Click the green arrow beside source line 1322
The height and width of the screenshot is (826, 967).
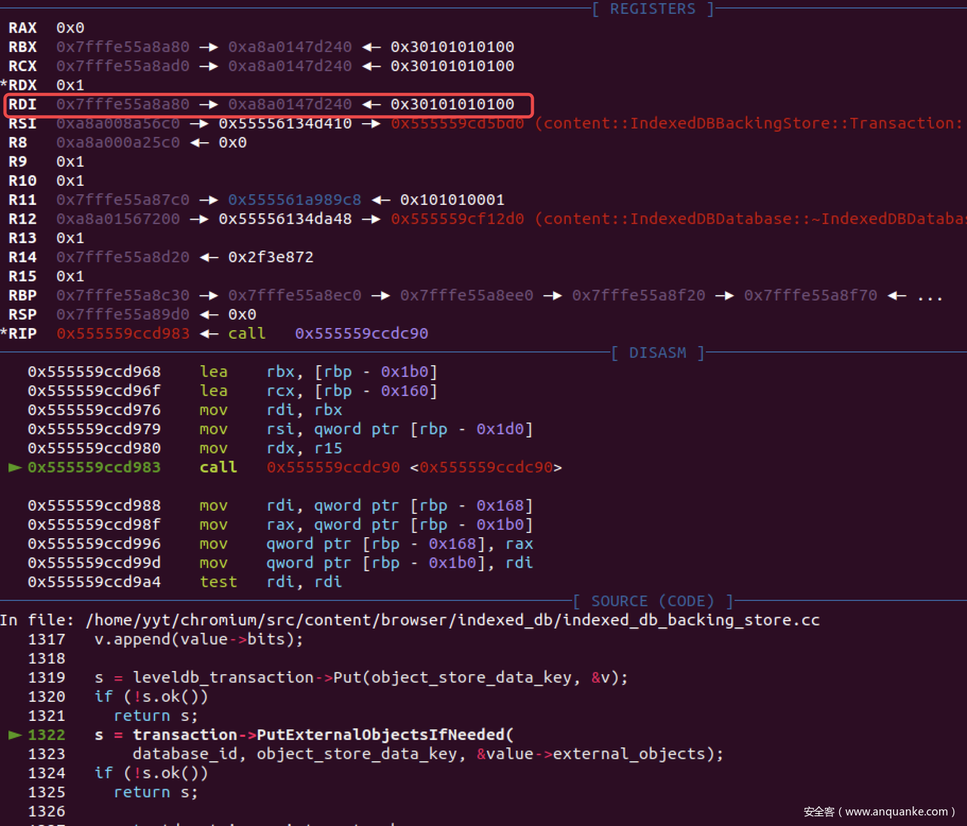tap(14, 735)
